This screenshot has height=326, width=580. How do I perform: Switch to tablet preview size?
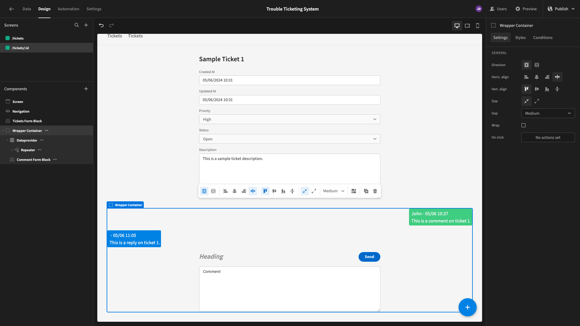pyautogui.click(x=467, y=26)
